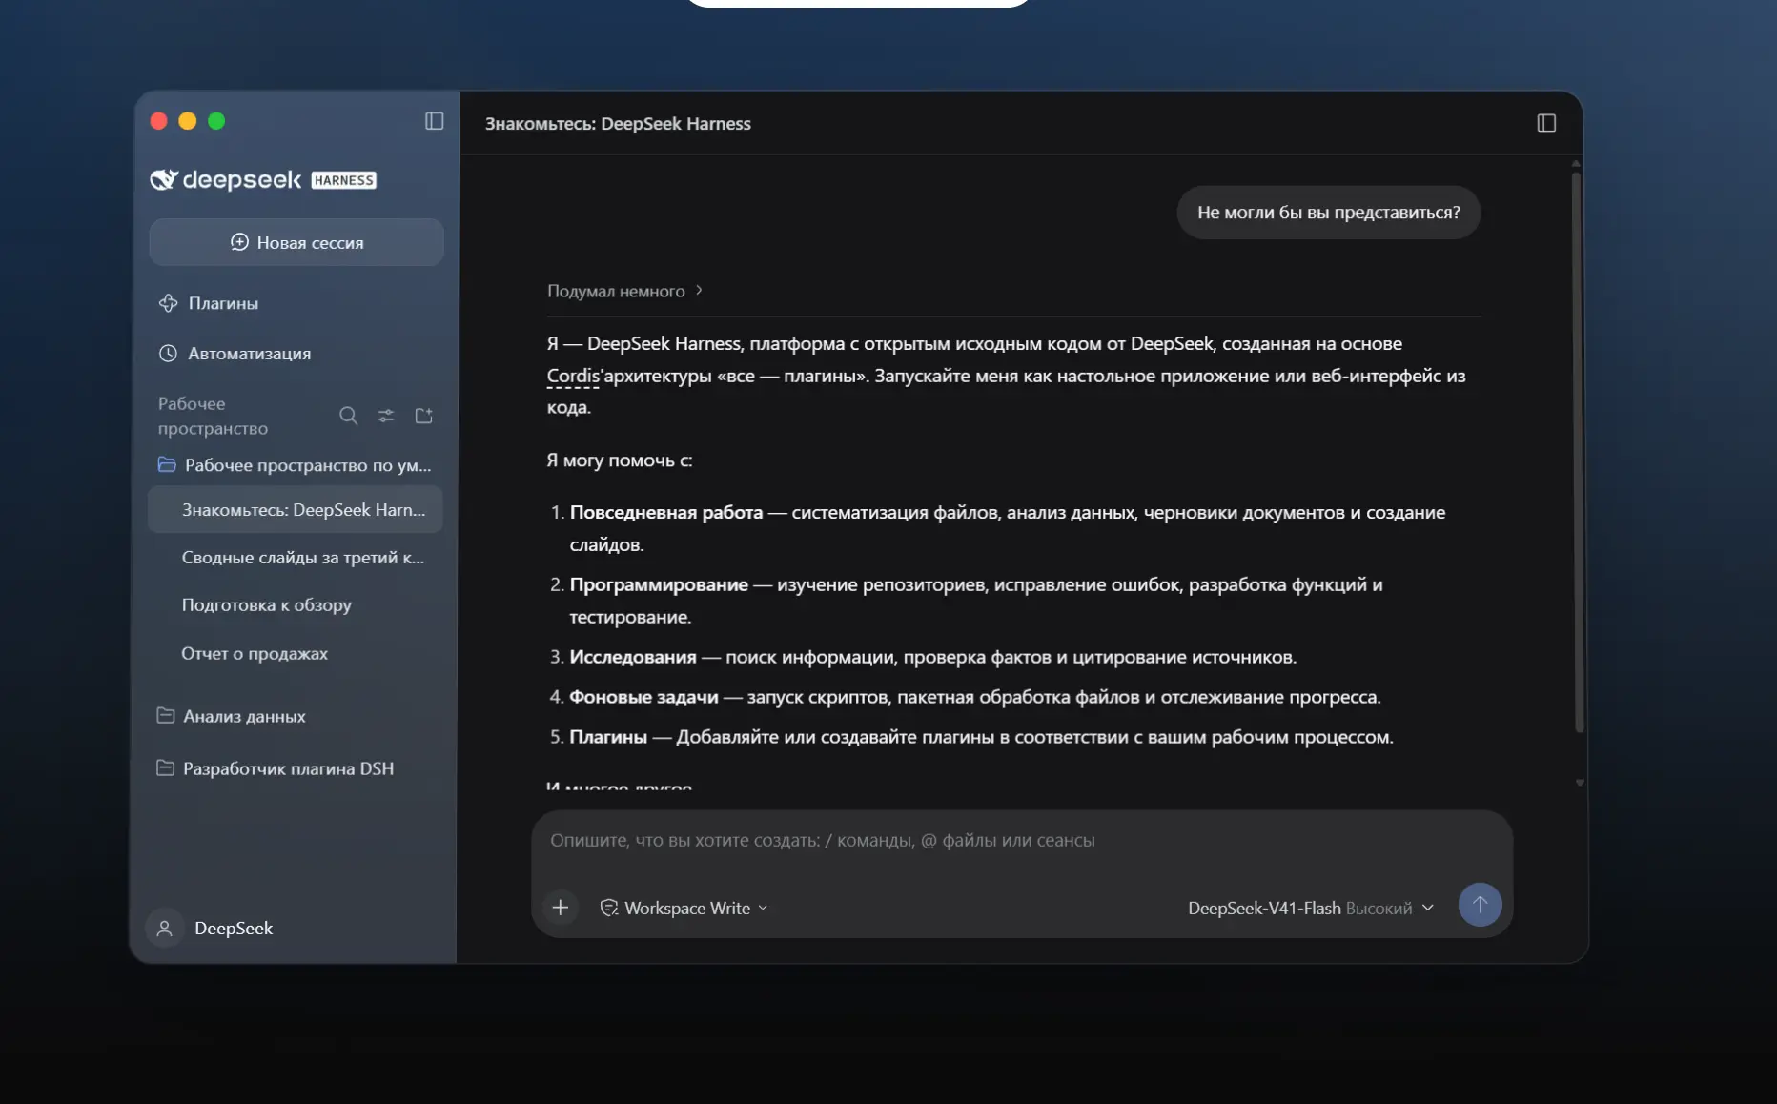Image resolution: width=1777 pixels, height=1104 pixels.
Task: Open the Workspace Write permissions dropdown
Action: pyautogui.click(x=684, y=909)
